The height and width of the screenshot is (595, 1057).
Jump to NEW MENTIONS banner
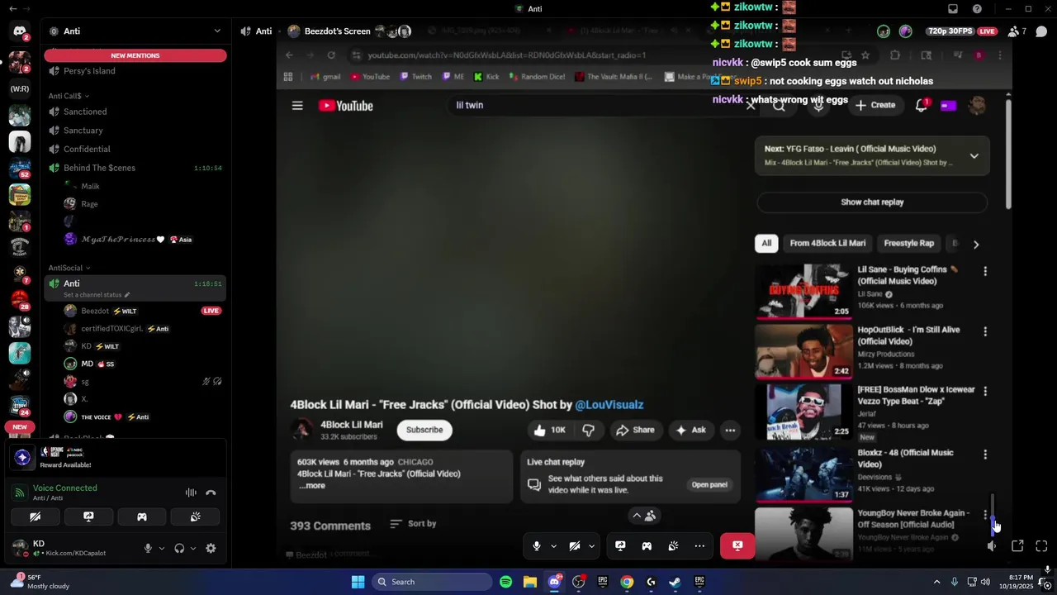(135, 55)
